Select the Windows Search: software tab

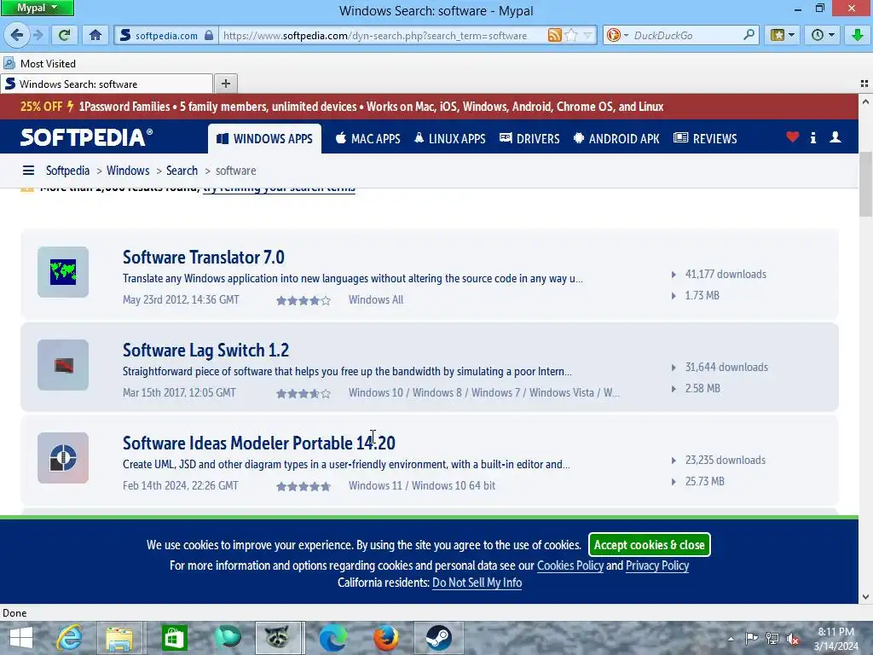[107, 84]
